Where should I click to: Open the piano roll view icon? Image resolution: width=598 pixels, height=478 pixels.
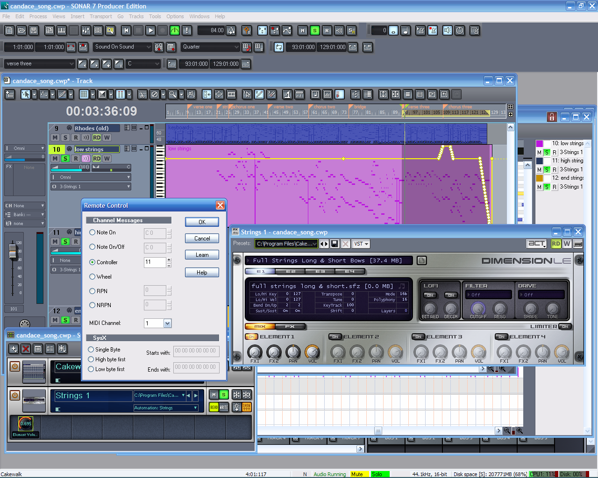(62, 30)
